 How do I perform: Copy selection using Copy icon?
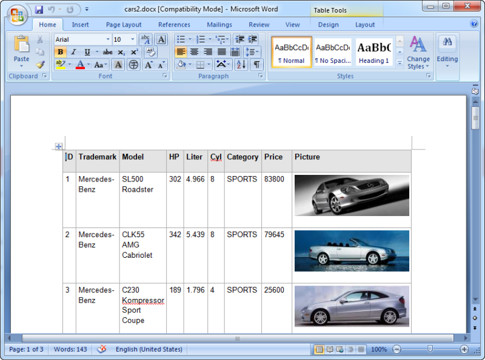pos(40,52)
